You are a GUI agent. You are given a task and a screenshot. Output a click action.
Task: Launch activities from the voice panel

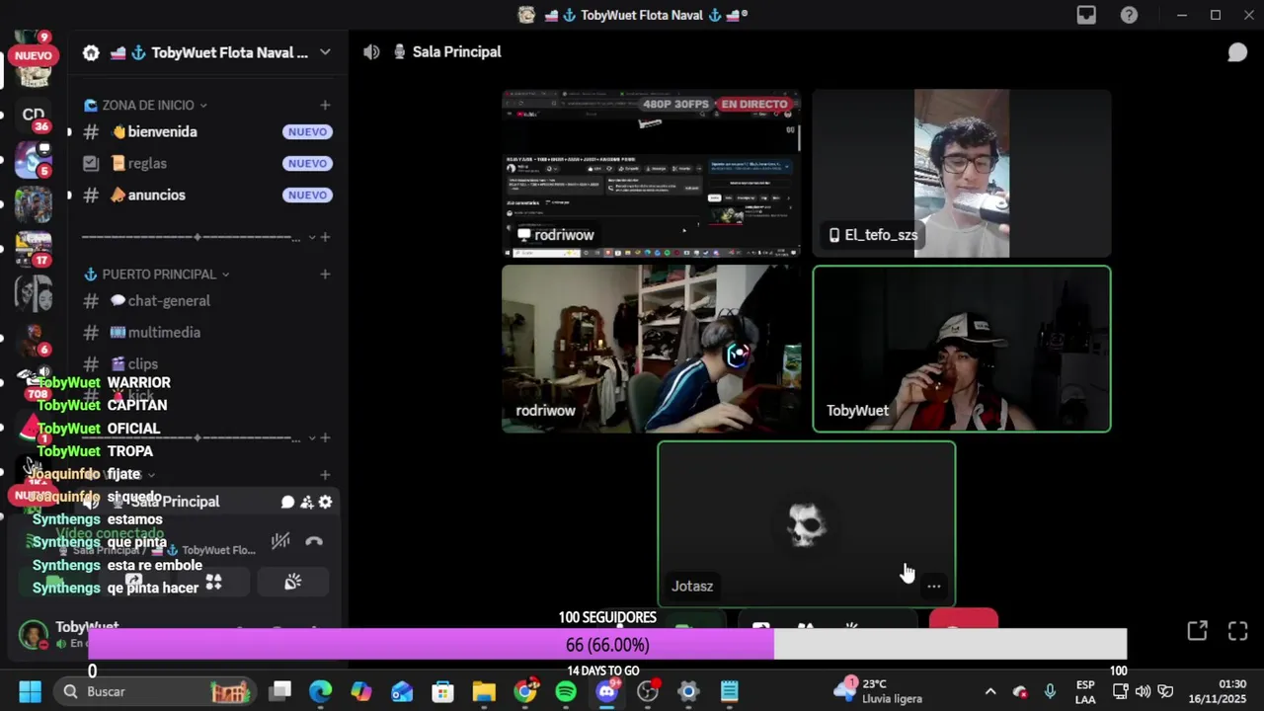[x=213, y=583]
